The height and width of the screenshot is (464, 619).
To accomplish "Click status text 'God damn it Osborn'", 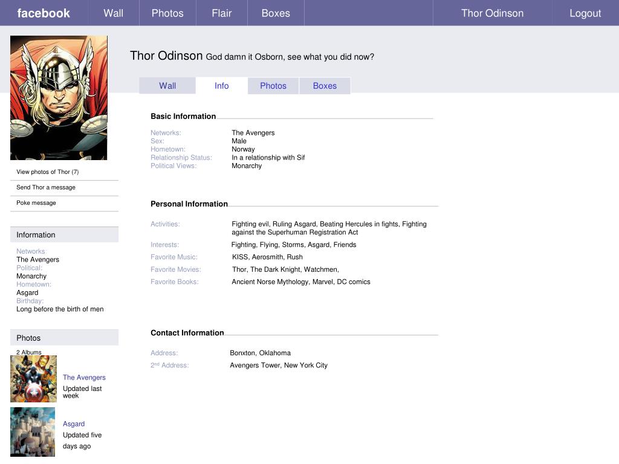I will [x=290, y=57].
